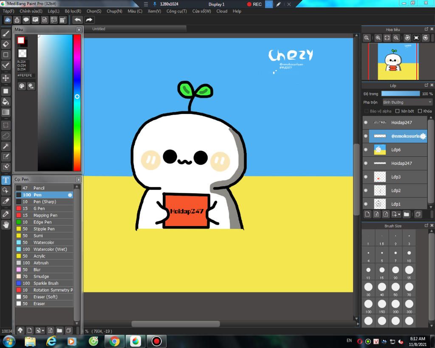Select the Shape fill rectangle tool
Viewport: 435px width, 348px height.
pos(6,91)
